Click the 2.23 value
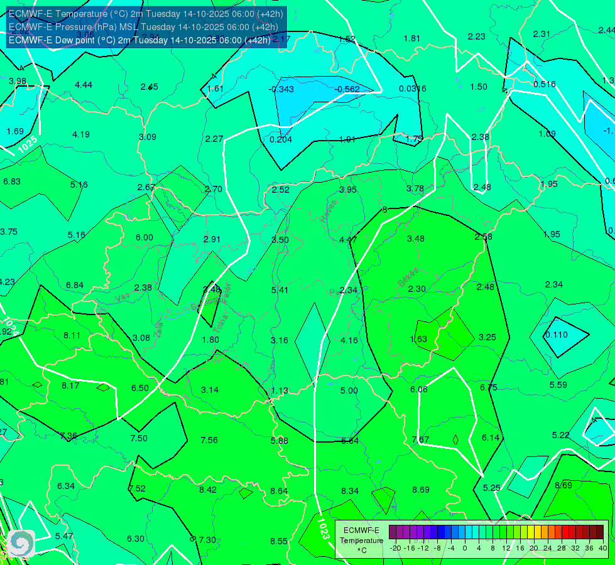Screen dimensions: 615x565 coord(477,36)
